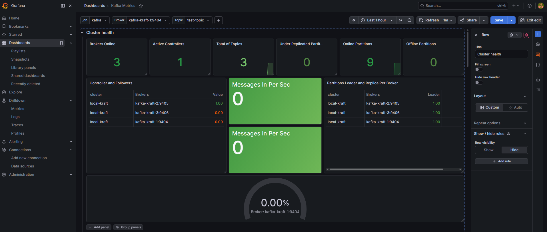The height and width of the screenshot is (232, 547).
Task: Click the Partitions table horizontal scrollbar
Action: pyautogui.click(x=386, y=169)
